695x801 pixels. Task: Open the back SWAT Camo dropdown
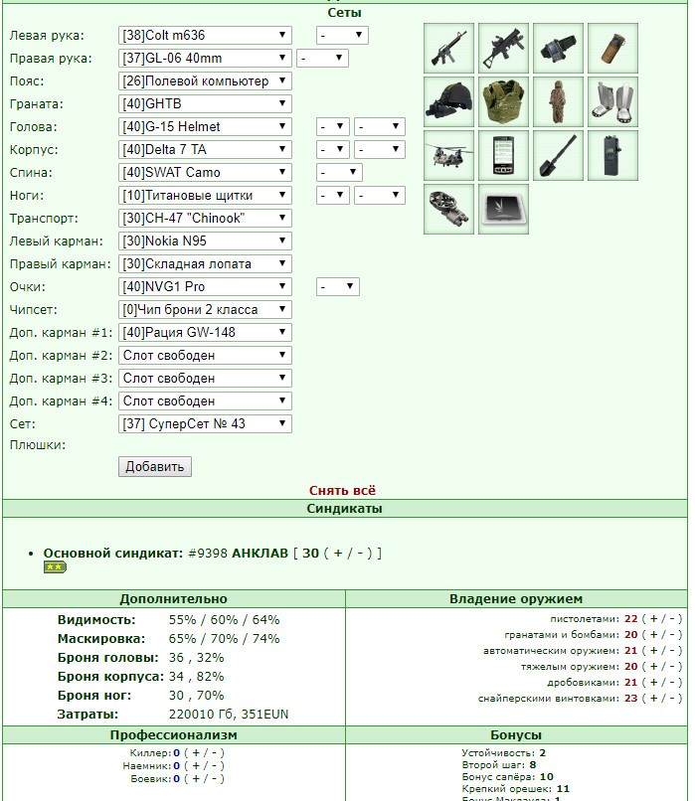(x=205, y=173)
